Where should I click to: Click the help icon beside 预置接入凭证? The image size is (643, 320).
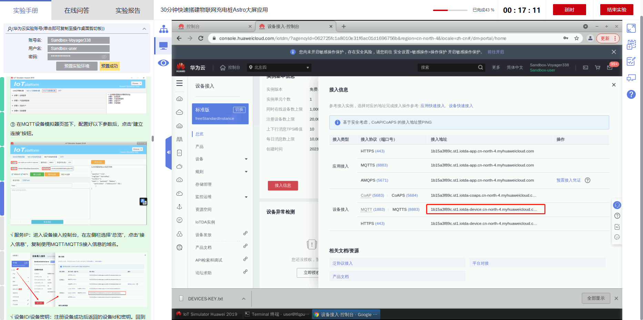588,180
